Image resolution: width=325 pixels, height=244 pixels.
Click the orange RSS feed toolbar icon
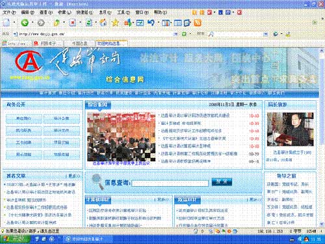(198, 23)
